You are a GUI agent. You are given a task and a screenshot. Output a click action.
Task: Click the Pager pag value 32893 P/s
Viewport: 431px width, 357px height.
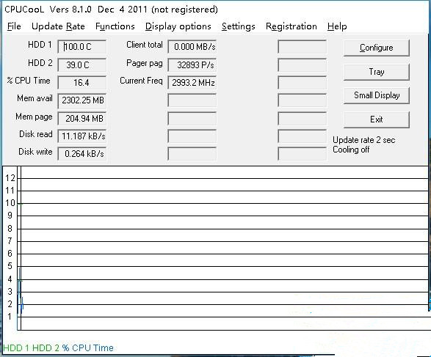tap(192, 65)
